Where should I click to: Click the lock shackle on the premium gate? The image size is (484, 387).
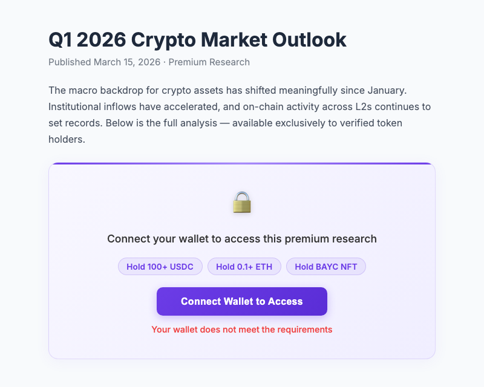coord(242,195)
